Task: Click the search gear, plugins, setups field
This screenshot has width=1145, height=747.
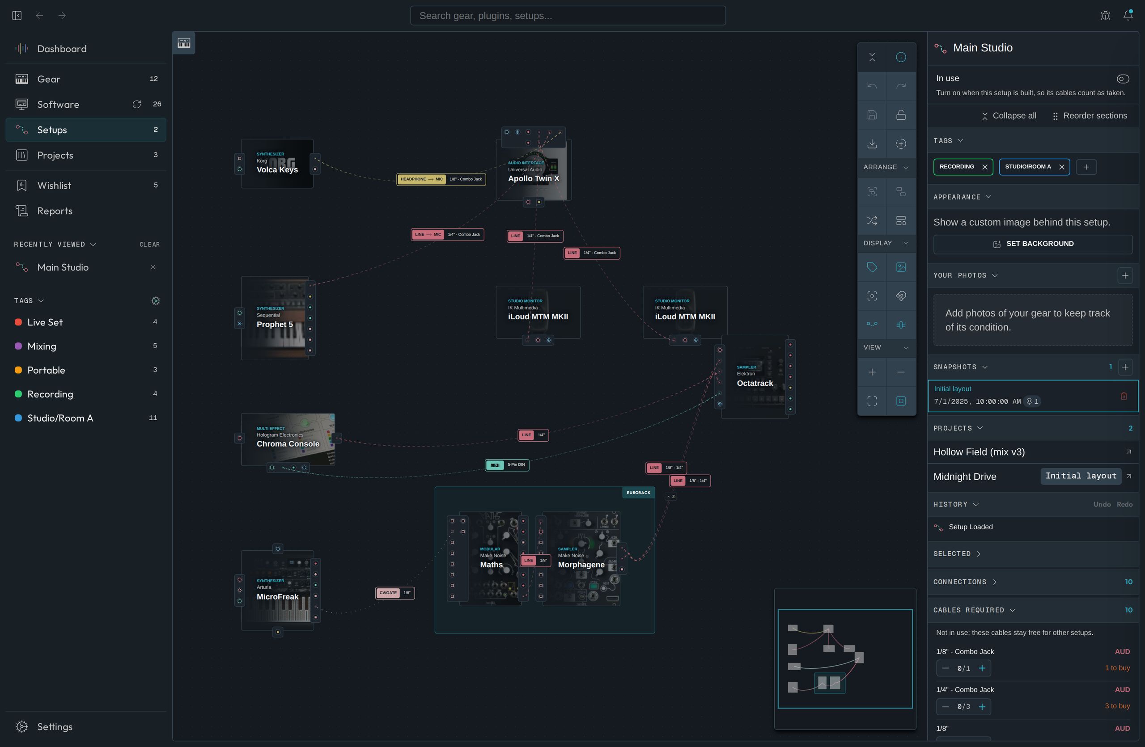Action: (x=568, y=15)
